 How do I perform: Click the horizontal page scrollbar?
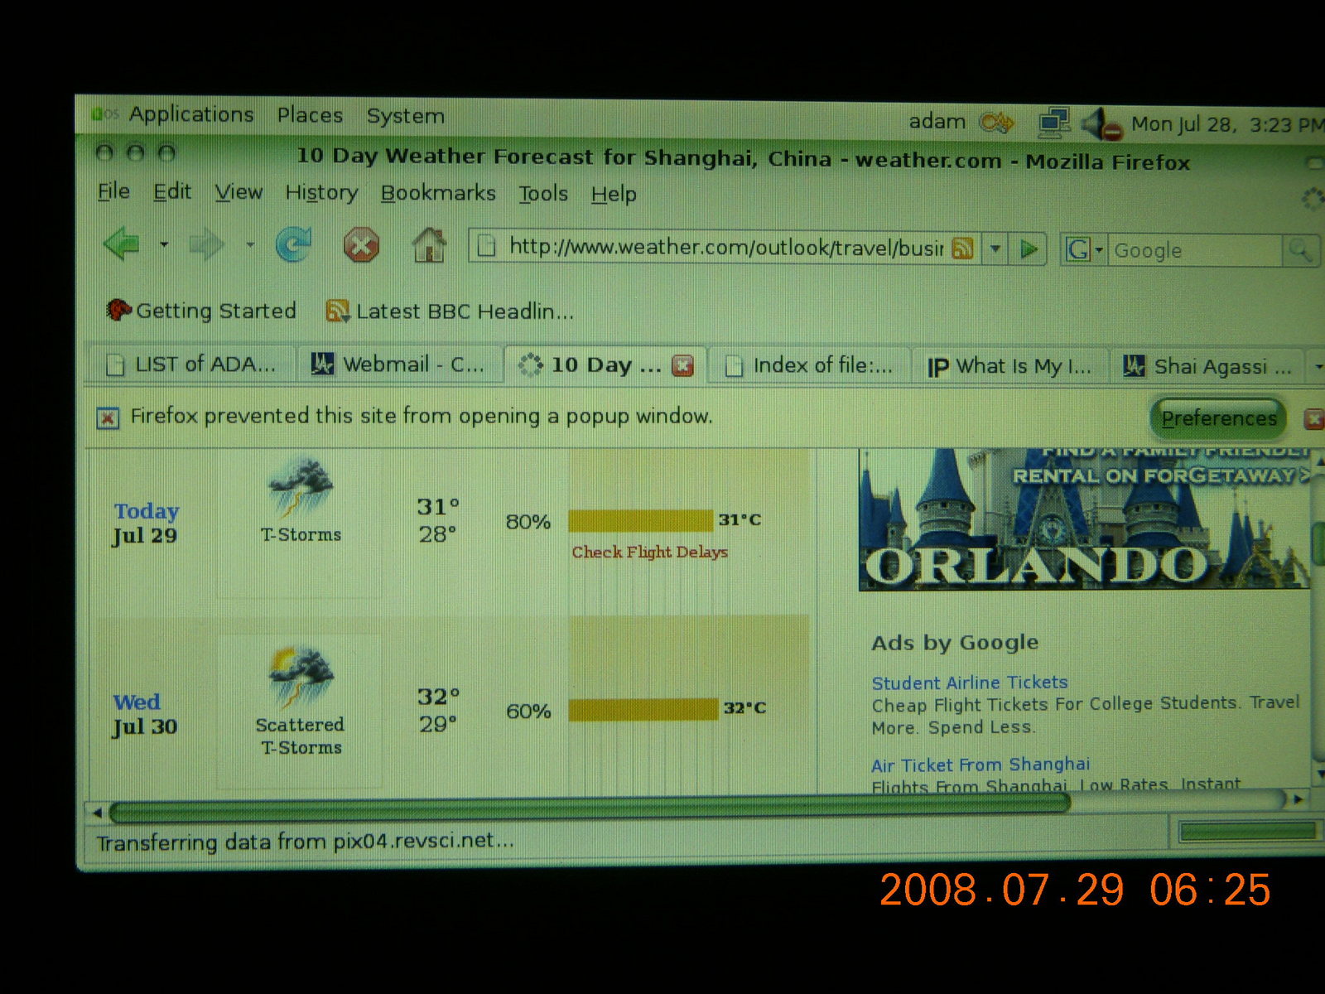pyautogui.click(x=589, y=803)
